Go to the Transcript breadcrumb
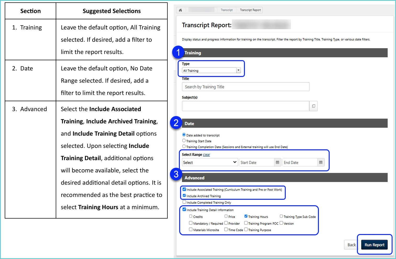The image size is (396, 259). [227, 10]
